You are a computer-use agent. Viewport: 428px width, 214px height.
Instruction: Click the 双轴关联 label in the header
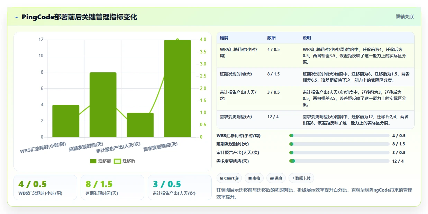[404, 17]
